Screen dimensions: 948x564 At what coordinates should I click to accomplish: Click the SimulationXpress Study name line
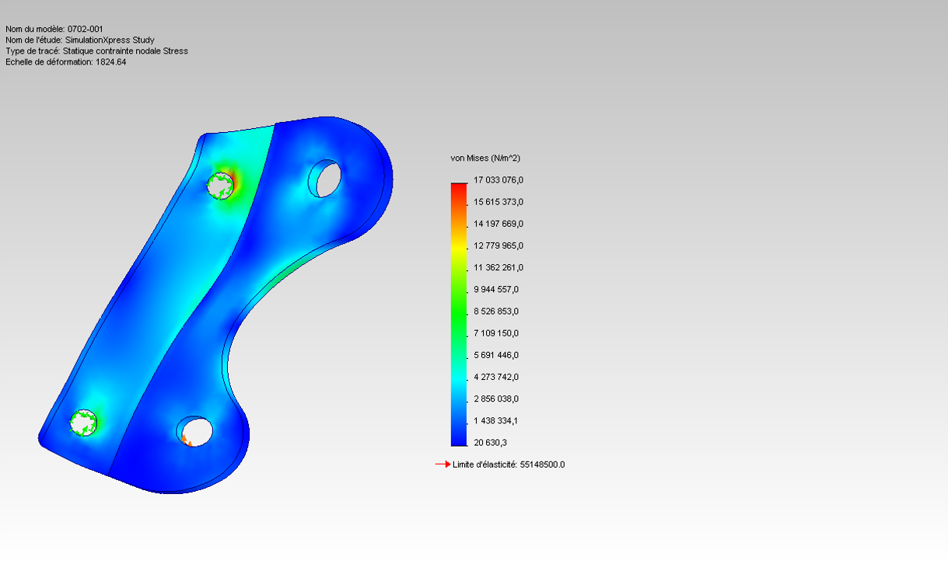tap(80, 40)
